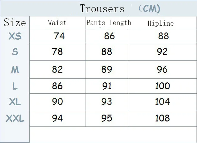Select the M size row label
Viewport: 197px width, 143px height.
[15, 70]
